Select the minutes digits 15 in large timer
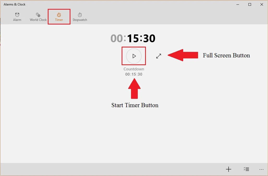 click(x=133, y=38)
